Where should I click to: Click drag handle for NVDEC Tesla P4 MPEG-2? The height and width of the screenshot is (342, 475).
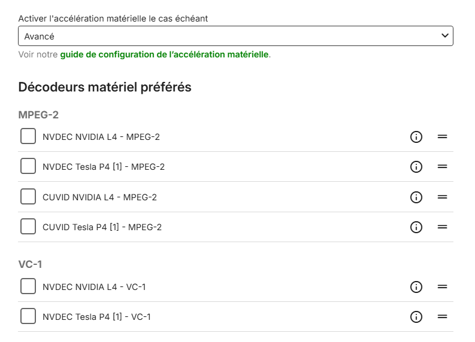coord(443,167)
